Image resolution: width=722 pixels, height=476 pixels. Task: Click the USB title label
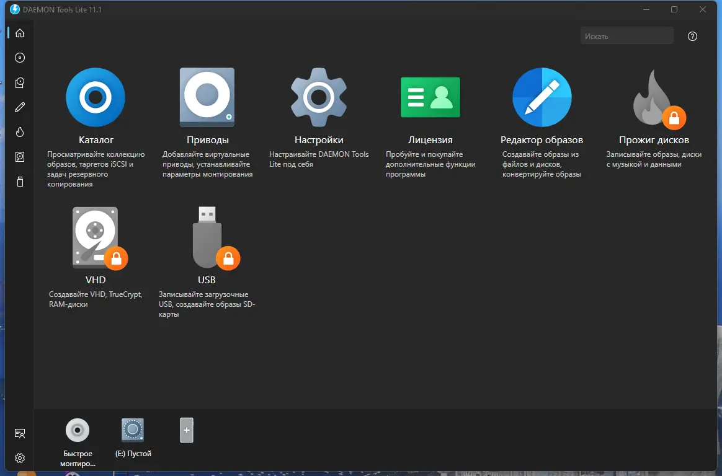tap(207, 280)
